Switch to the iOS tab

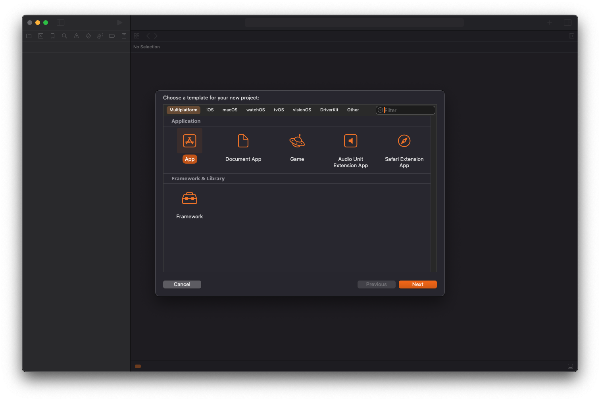pyautogui.click(x=210, y=110)
